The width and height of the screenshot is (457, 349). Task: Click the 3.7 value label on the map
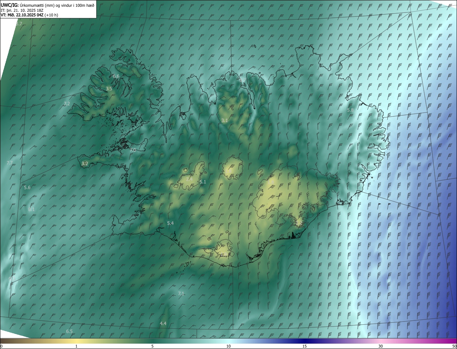19,24
